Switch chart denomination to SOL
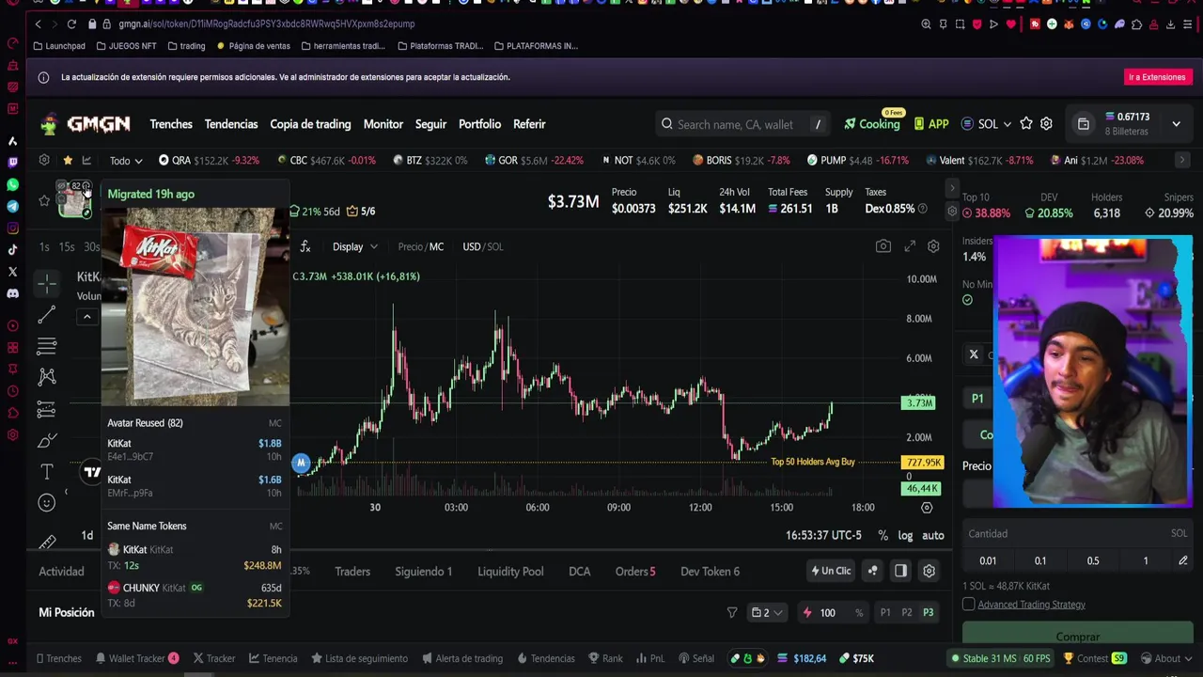 pos(494,246)
